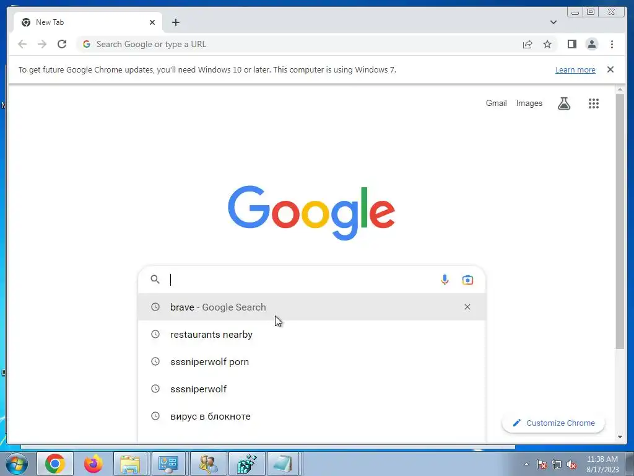This screenshot has height=476, width=634.
Task: Click the share this page icon
Action: tap(528, 44)
